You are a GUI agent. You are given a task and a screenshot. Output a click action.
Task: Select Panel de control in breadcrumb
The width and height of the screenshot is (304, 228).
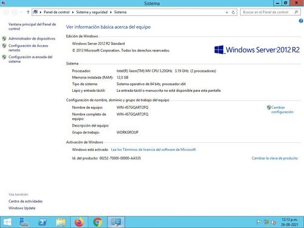coord(57,12)
